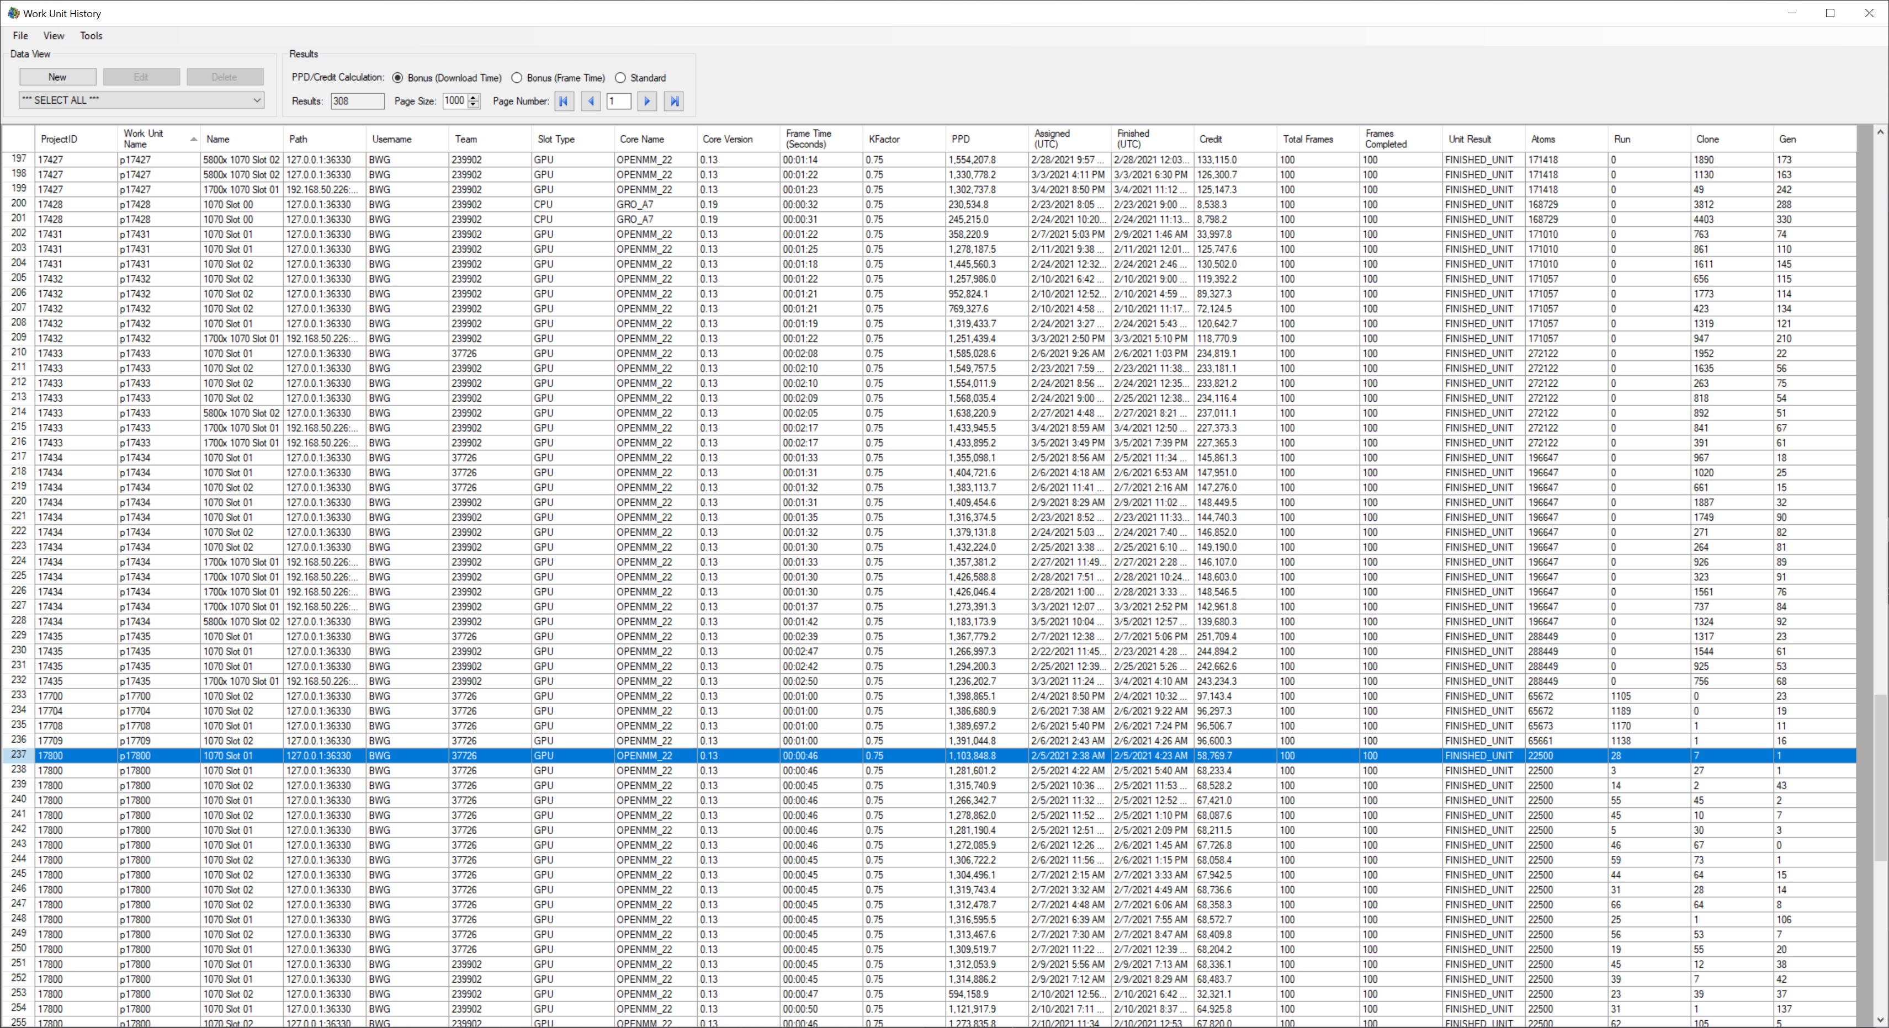The height and width of the screenshot is (1028, 1889).
Task: Click the Work Unit History app icon
Action: point(13,13)
